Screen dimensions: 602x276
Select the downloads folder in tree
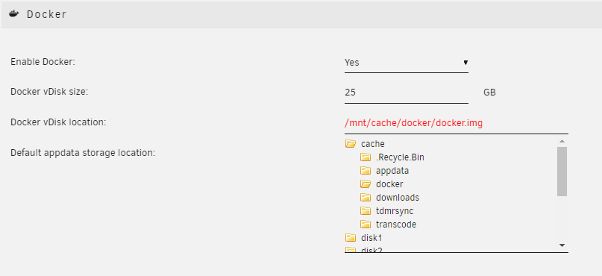point(398,198)
